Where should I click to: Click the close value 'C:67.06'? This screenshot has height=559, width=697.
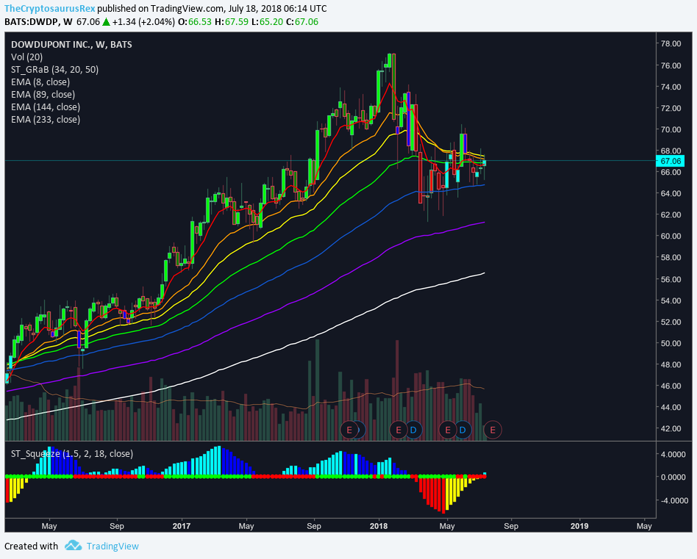[x=302, y=22]
